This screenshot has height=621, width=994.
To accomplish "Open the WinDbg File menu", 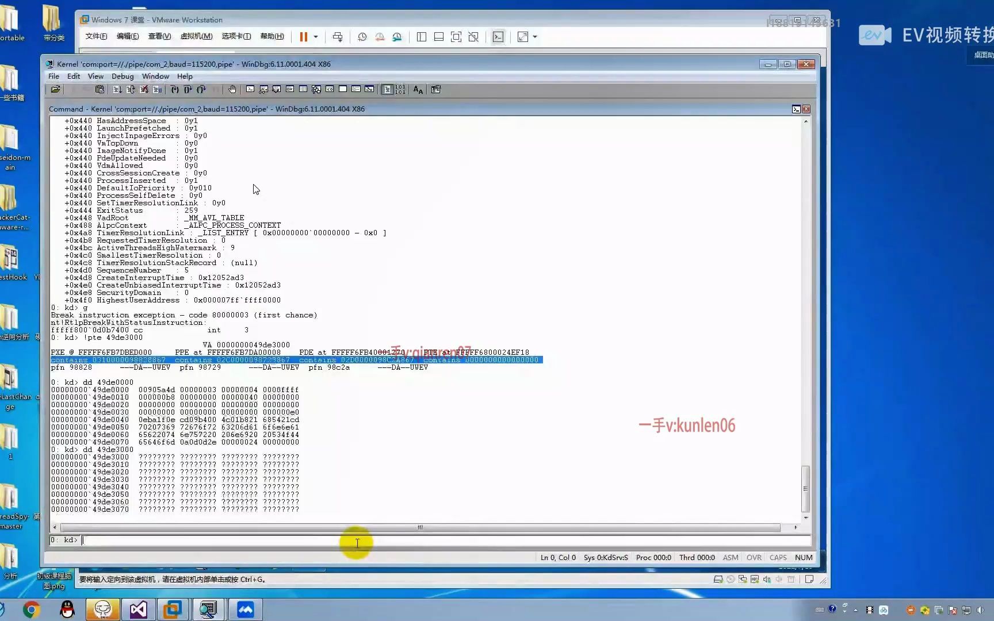I will point(53,76).
